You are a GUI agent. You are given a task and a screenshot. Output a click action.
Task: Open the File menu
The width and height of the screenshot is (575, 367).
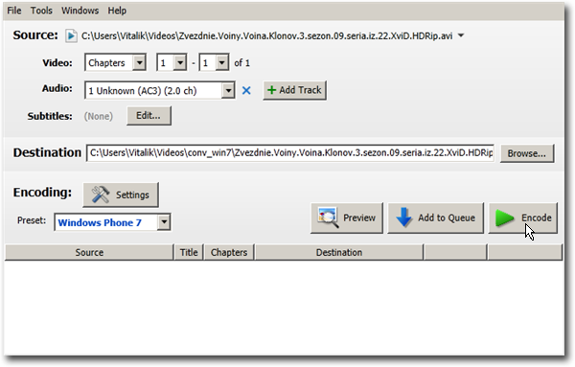[x=14, y=11]
